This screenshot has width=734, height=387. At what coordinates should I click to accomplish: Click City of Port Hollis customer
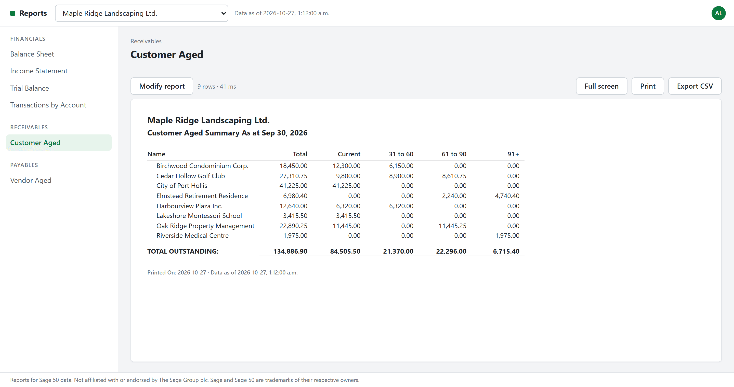coord(182,186)
